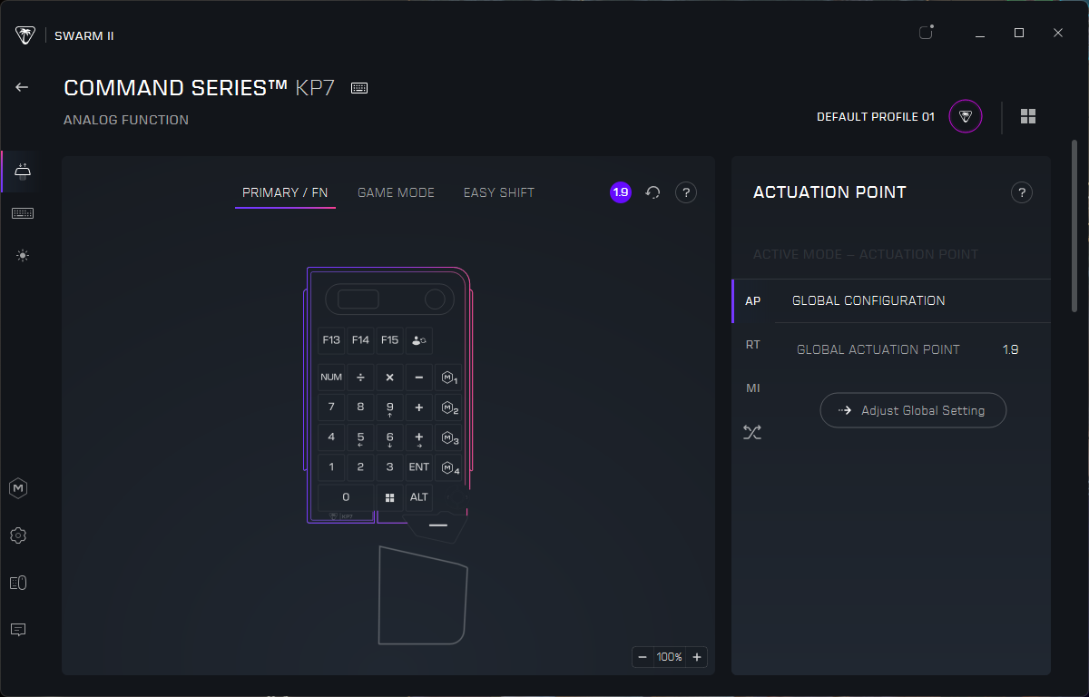Open the illumination sun icon section
The width and height of the screenshot is (1089, 697).
coord(22,256)
